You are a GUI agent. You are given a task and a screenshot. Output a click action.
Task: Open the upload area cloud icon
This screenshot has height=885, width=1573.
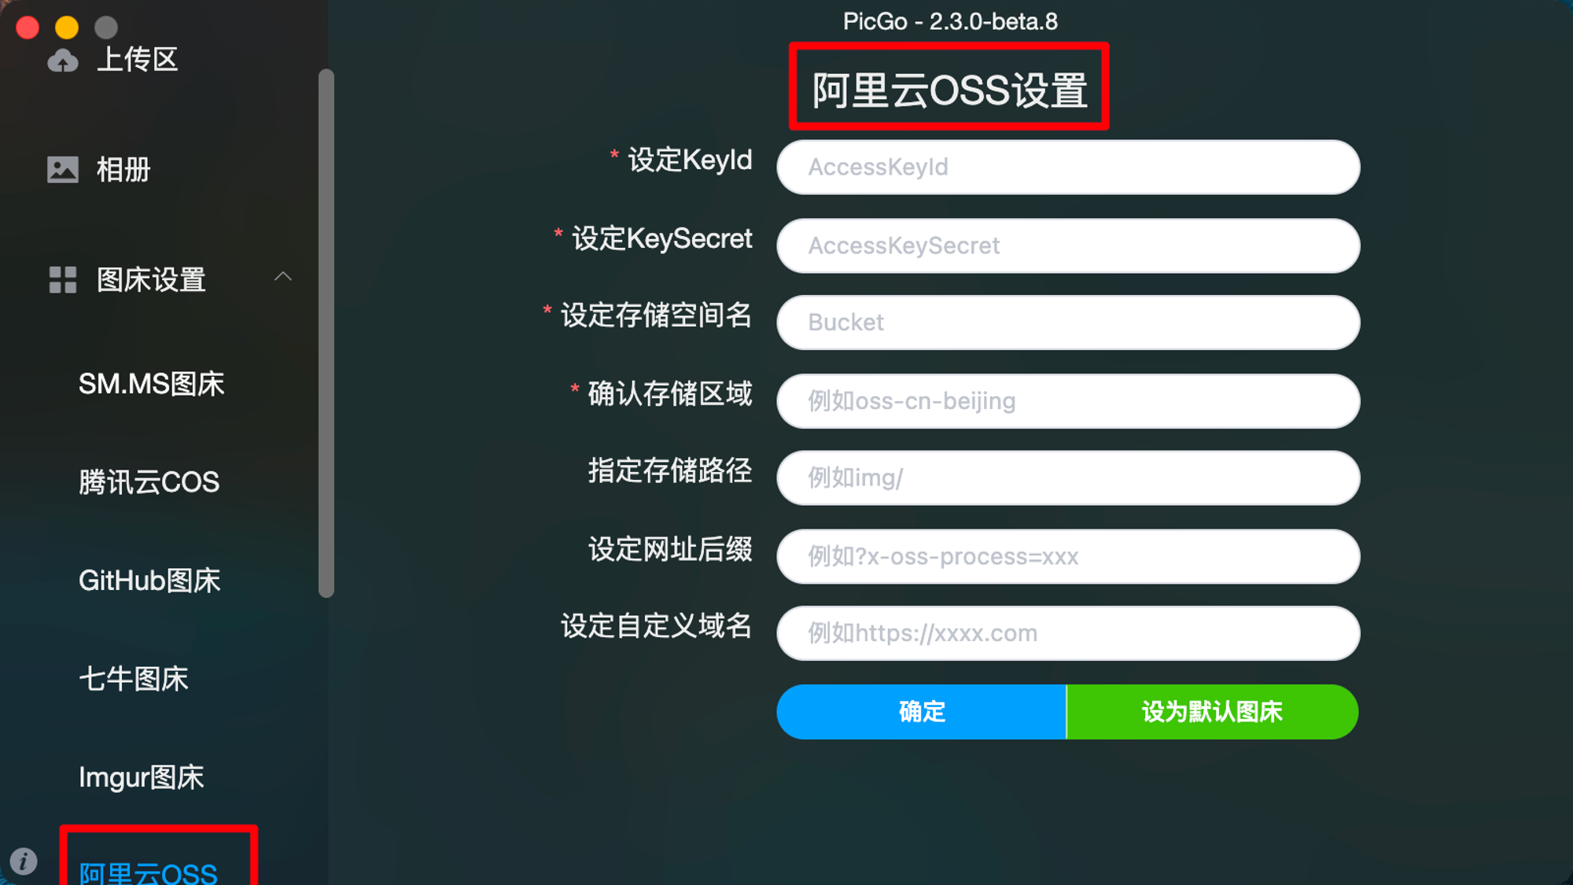pos(63,60)
